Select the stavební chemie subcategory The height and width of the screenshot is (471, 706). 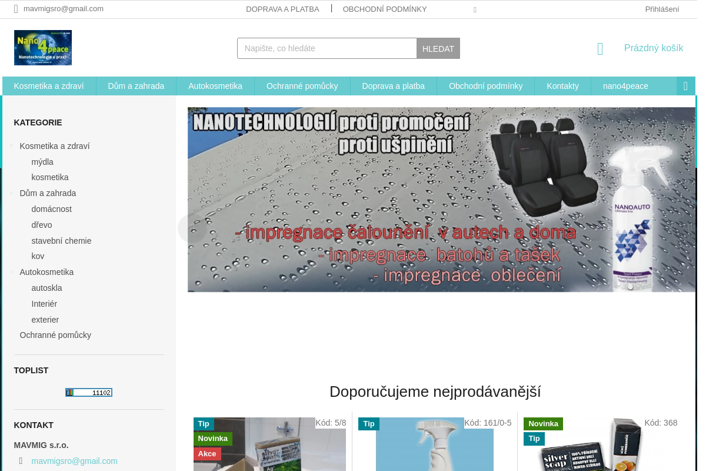61,240
